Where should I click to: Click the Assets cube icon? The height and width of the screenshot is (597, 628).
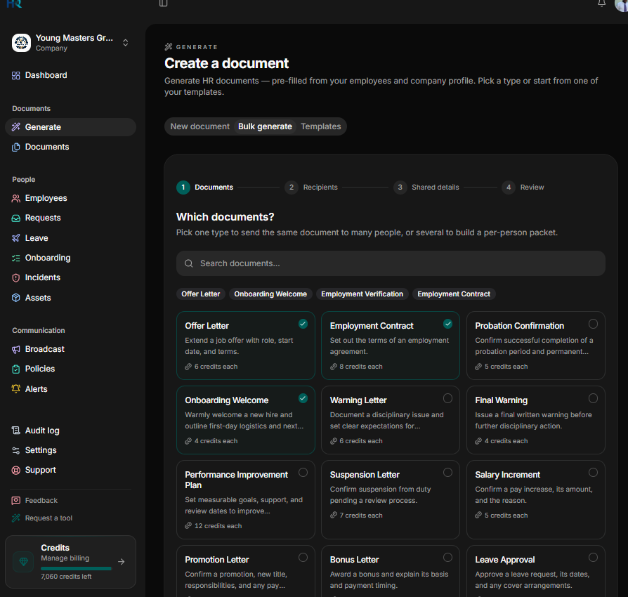pyautogui.click(x=15, y=298)
